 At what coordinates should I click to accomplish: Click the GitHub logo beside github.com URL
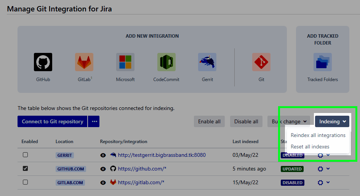pos(113,169)
